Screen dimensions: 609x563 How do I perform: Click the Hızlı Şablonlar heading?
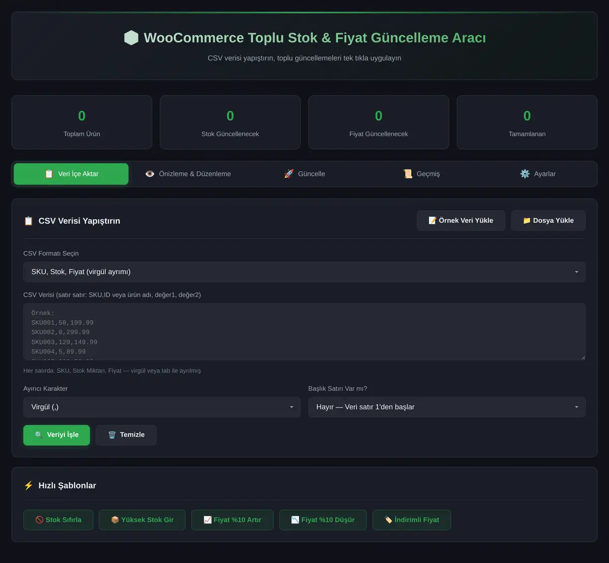tap(67, 485)
